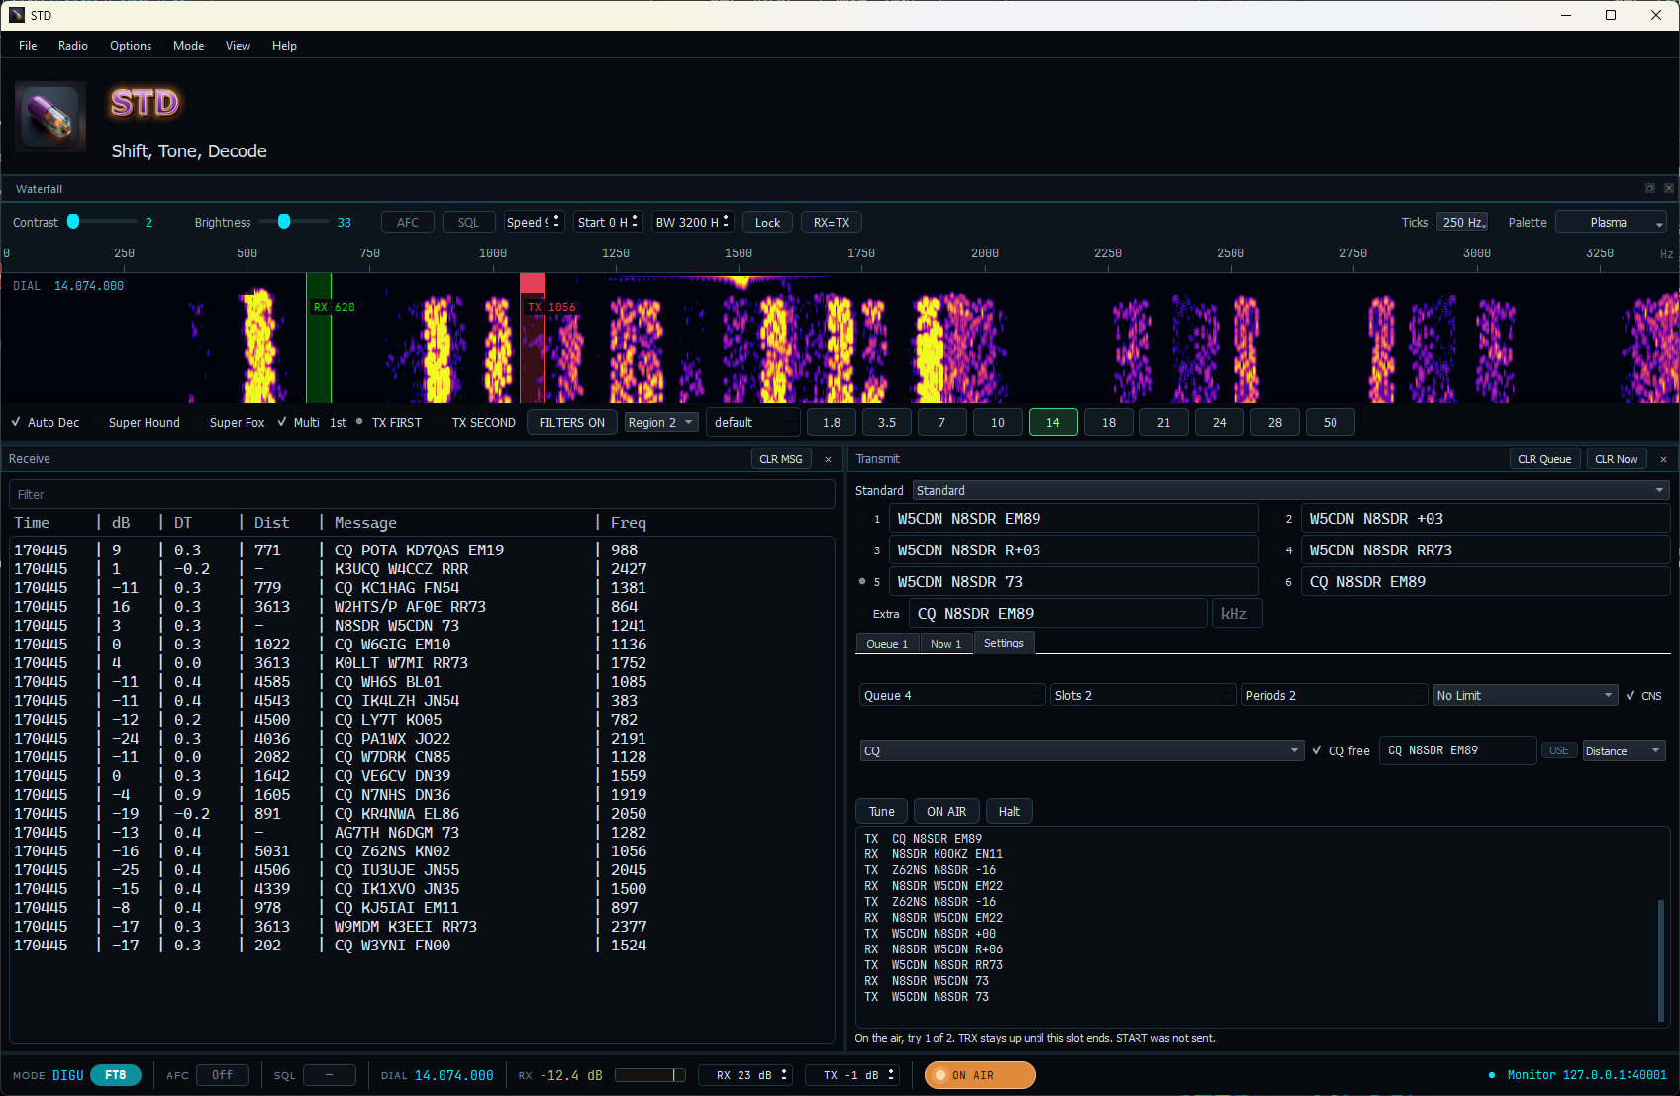The width and height of the screenshot is (1680, 1096).
Task: Adjust the TX -1 dB power spinner
Action: 891,1075
